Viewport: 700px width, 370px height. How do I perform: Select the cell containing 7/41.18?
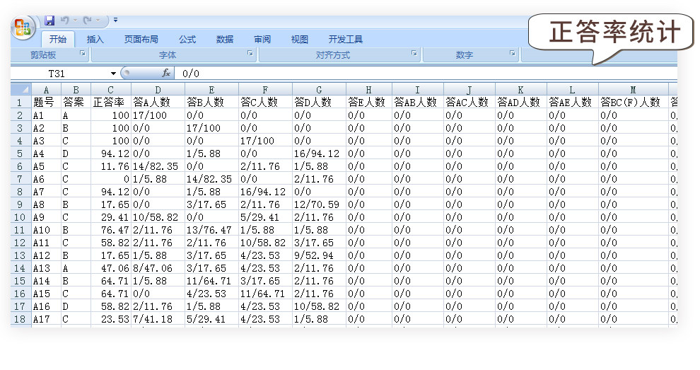point(158,320)
